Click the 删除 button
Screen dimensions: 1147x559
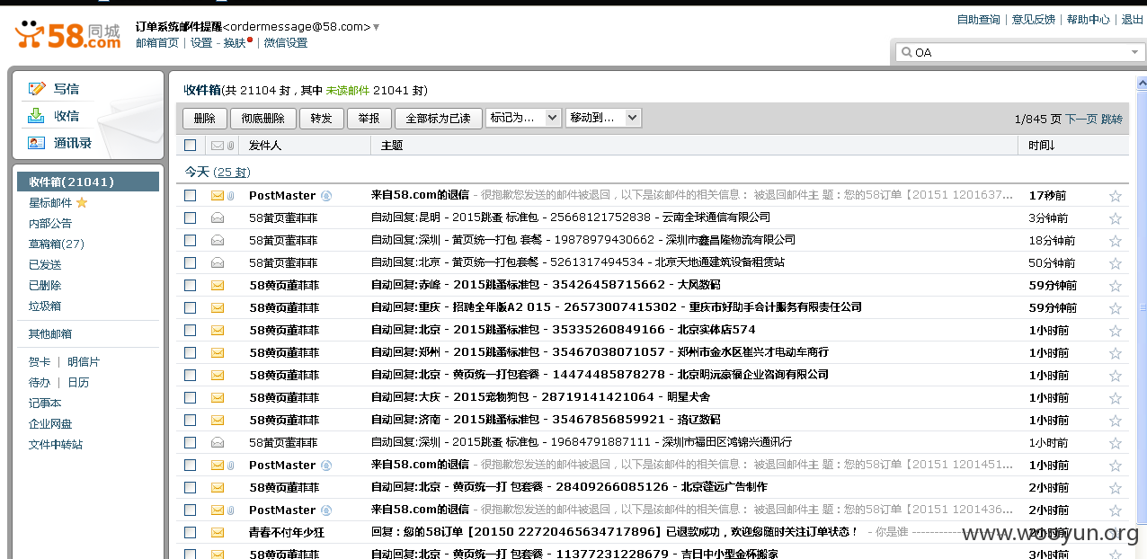(205, 119)
